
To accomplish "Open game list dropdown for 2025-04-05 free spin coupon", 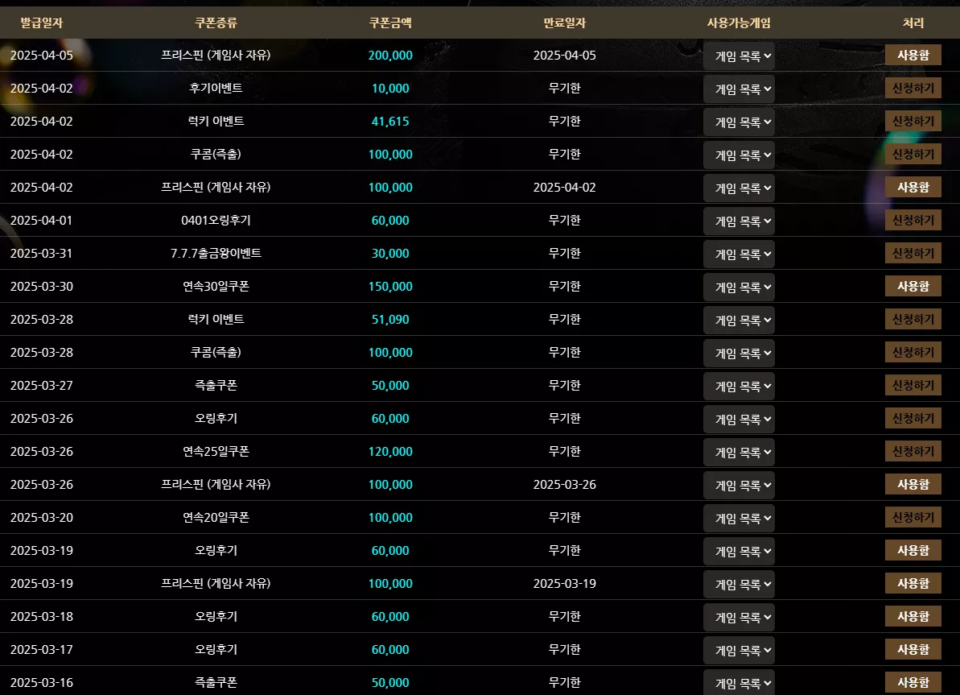I will 739,56.
